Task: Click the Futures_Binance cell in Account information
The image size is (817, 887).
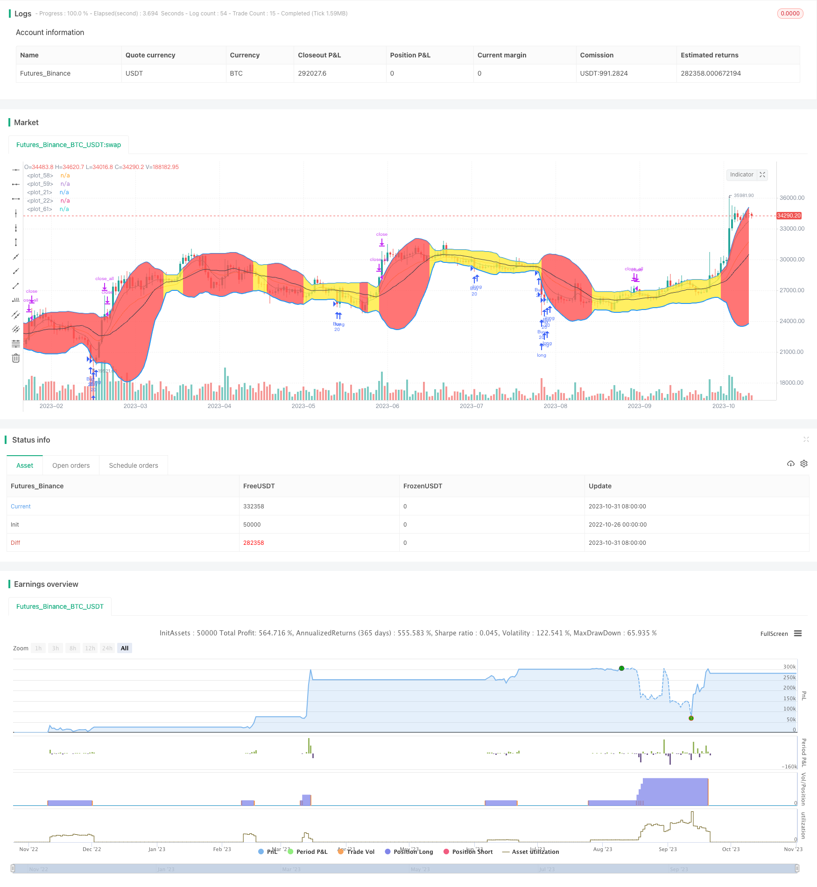Action: click(x=45, y=73)
